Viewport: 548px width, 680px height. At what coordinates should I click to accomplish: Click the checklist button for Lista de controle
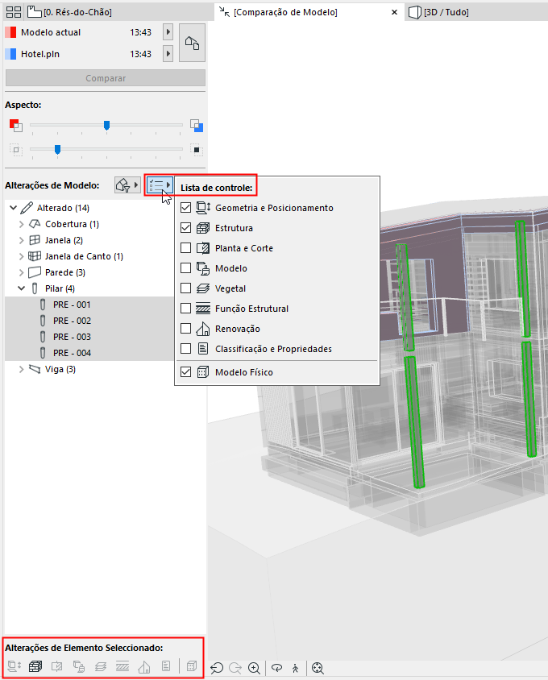[x=160, y=185]
